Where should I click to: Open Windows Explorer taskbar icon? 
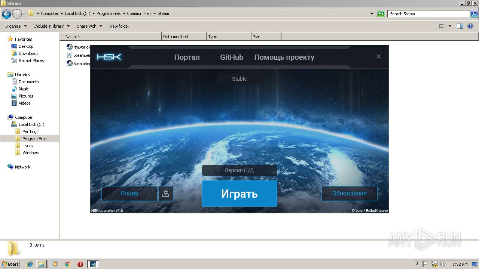[x=42, y=264]
